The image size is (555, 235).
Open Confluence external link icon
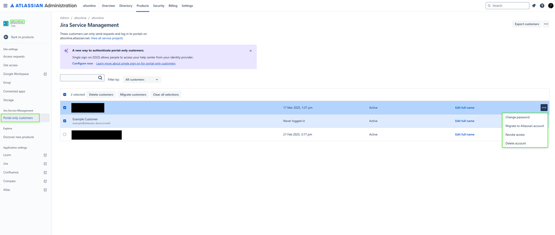pos(45,172)
